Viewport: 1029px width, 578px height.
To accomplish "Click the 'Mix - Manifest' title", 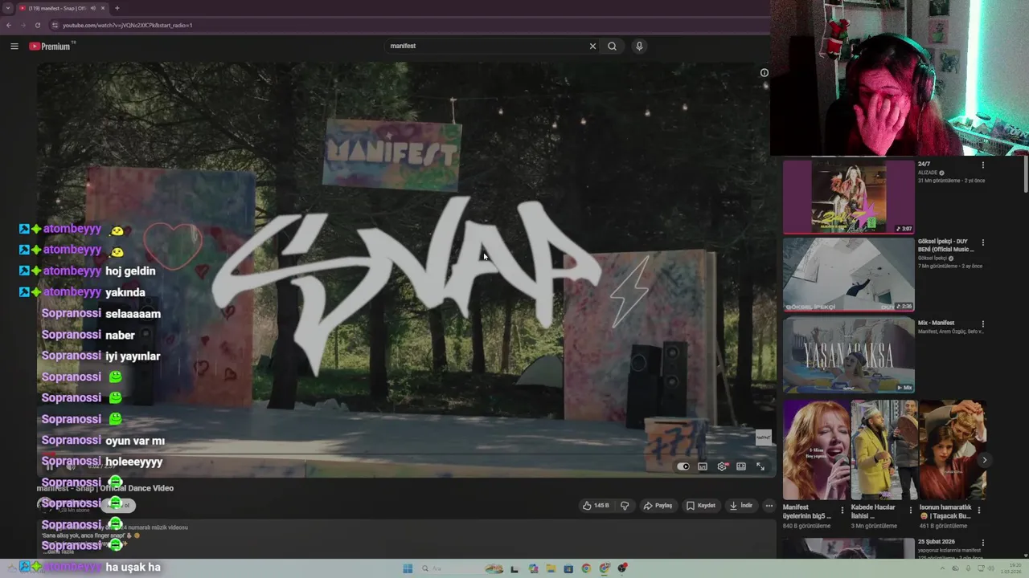I will (936, 323).
